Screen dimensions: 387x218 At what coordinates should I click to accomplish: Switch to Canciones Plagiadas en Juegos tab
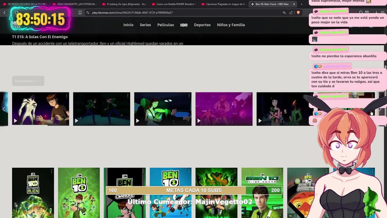(x=223, y=4)
